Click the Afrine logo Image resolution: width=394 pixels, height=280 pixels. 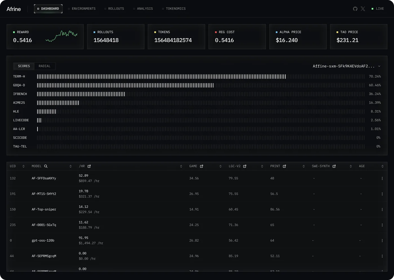(x=14, y=9)
